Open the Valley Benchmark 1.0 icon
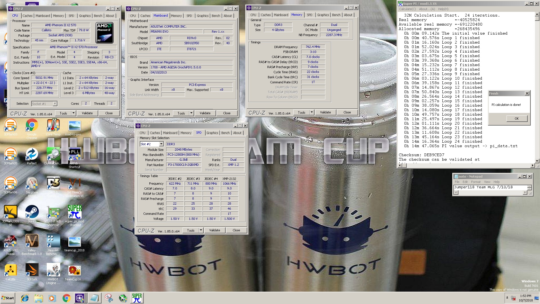This screenshot has width=540, height=304. (32, 245)
